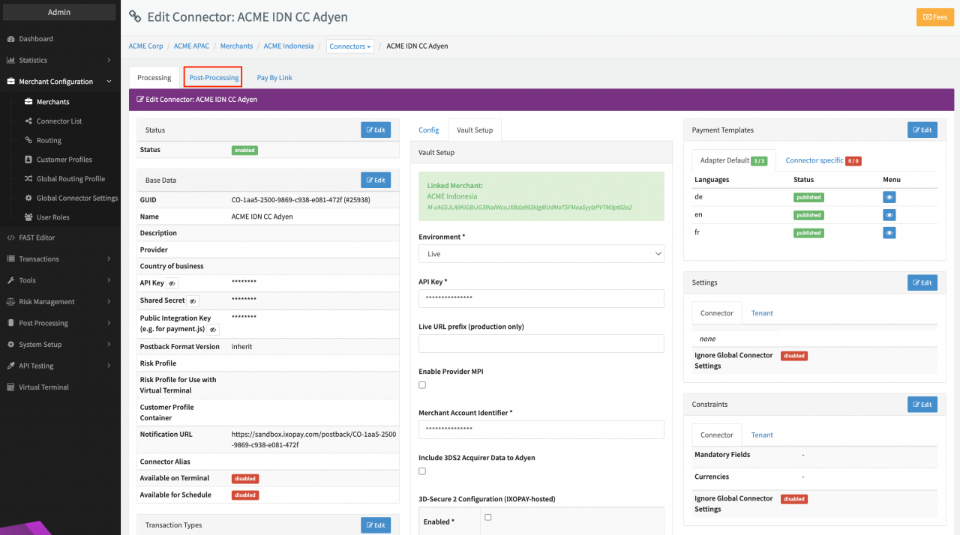Open the FAST Editor sidebar item
This screenshot has width=960, height=535.
[x=37, y=238]
